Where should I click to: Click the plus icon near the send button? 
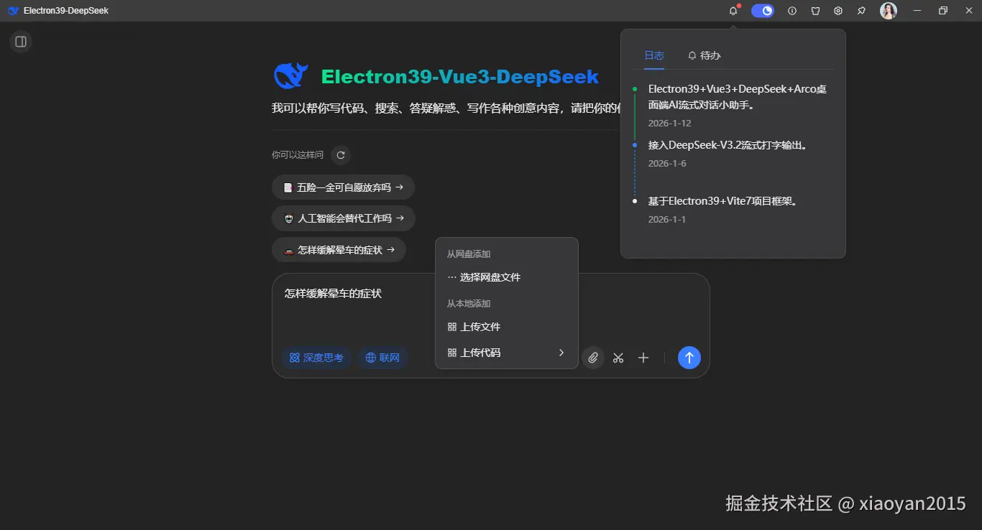(643, 358)
